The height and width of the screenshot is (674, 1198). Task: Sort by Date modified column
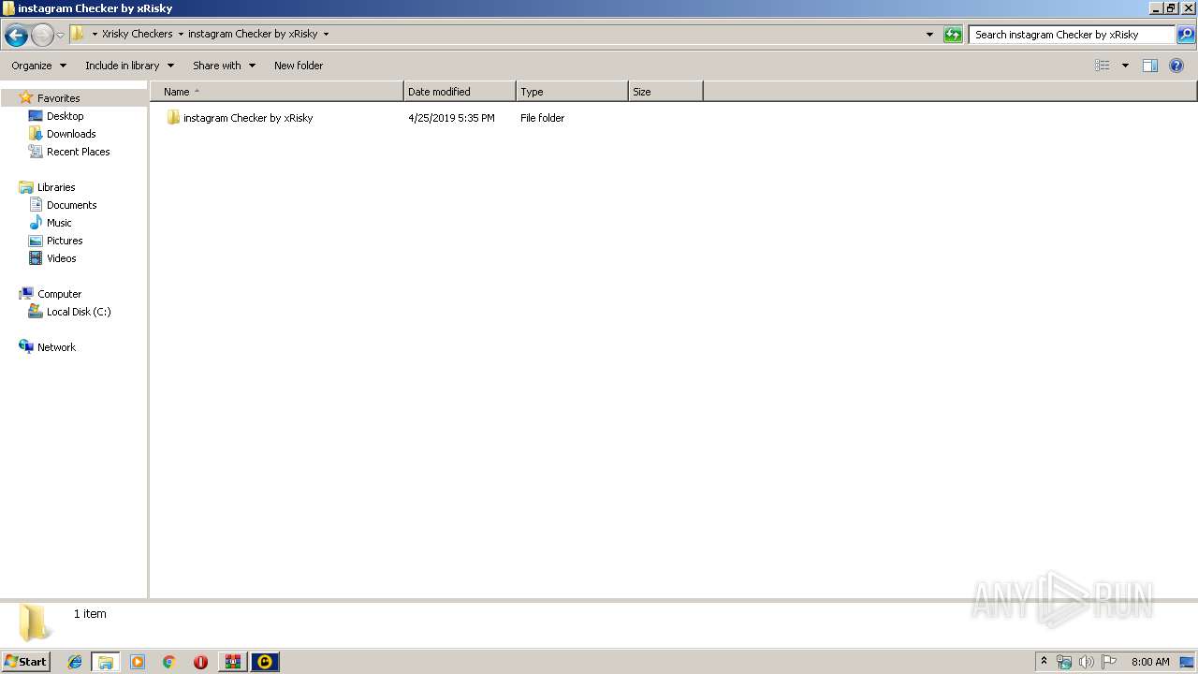[460, 92]
